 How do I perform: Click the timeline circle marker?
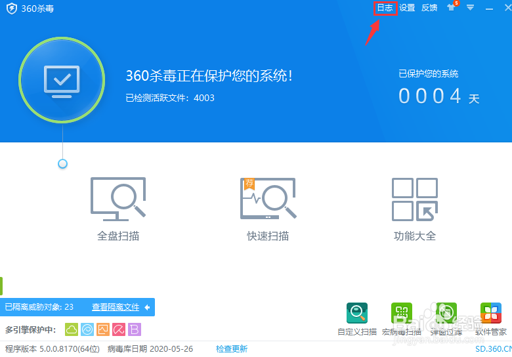tap(62, 163)
